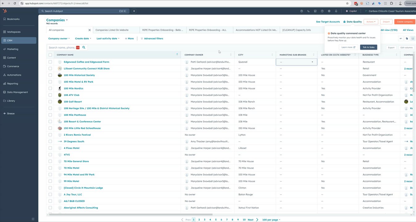Click the Create company button
The height and width of the screenshot is (222, 416).
click(x=405, y=22)
